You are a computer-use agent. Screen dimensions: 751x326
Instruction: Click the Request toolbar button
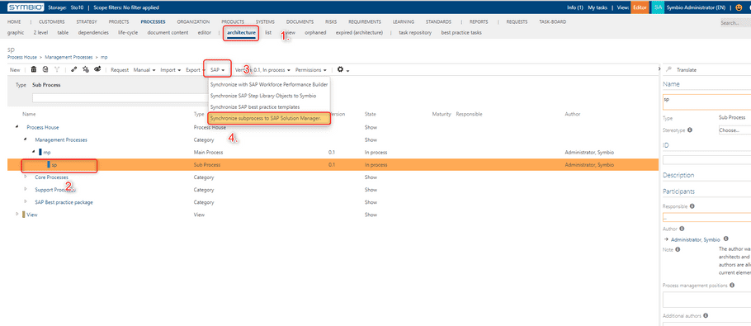click(x=120, y=70)
